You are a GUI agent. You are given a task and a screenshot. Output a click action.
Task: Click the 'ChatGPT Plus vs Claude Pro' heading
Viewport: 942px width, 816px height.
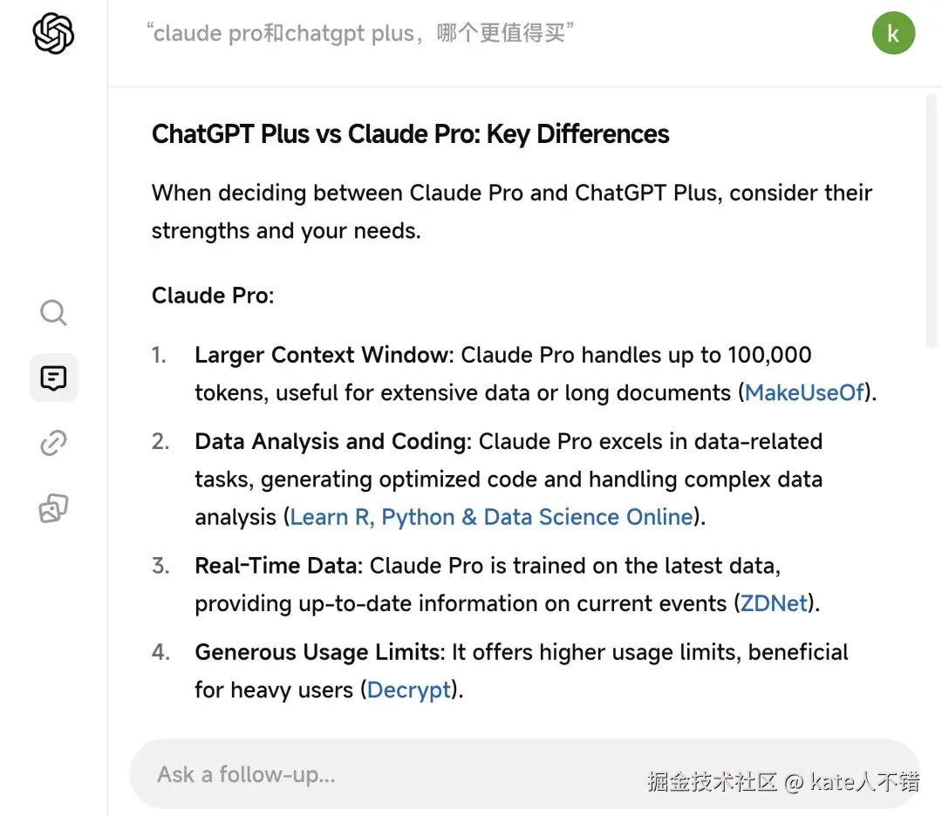coord(410,134)
